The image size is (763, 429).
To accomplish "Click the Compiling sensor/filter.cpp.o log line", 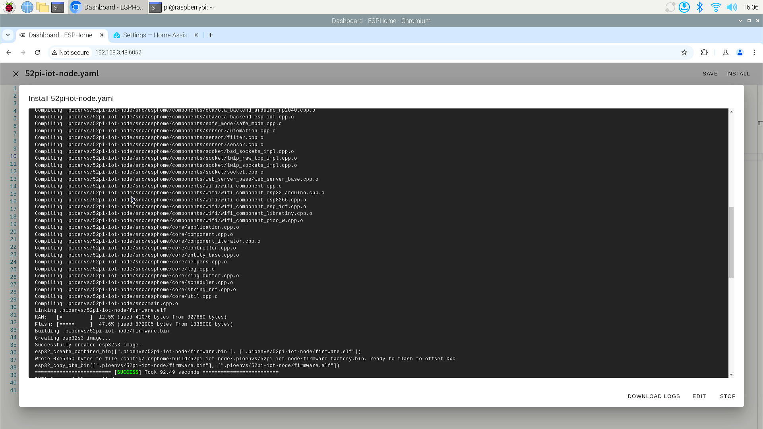I will [x=149, y=138].
